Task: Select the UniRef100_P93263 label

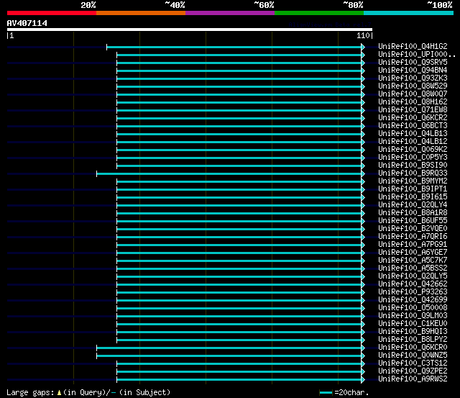Action: pyautogui.click(x=413, y=292)
